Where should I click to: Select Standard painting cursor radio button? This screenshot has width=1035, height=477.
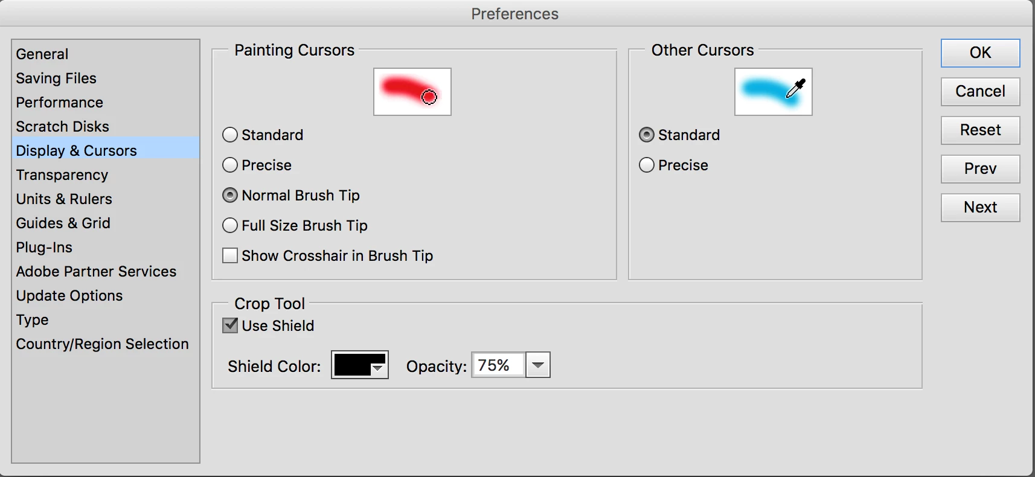pos(230,135)
